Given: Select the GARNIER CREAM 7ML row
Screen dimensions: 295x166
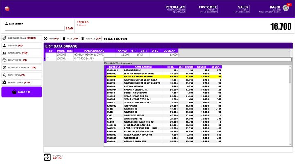Looking at the screenshot, I should point(163,90).
